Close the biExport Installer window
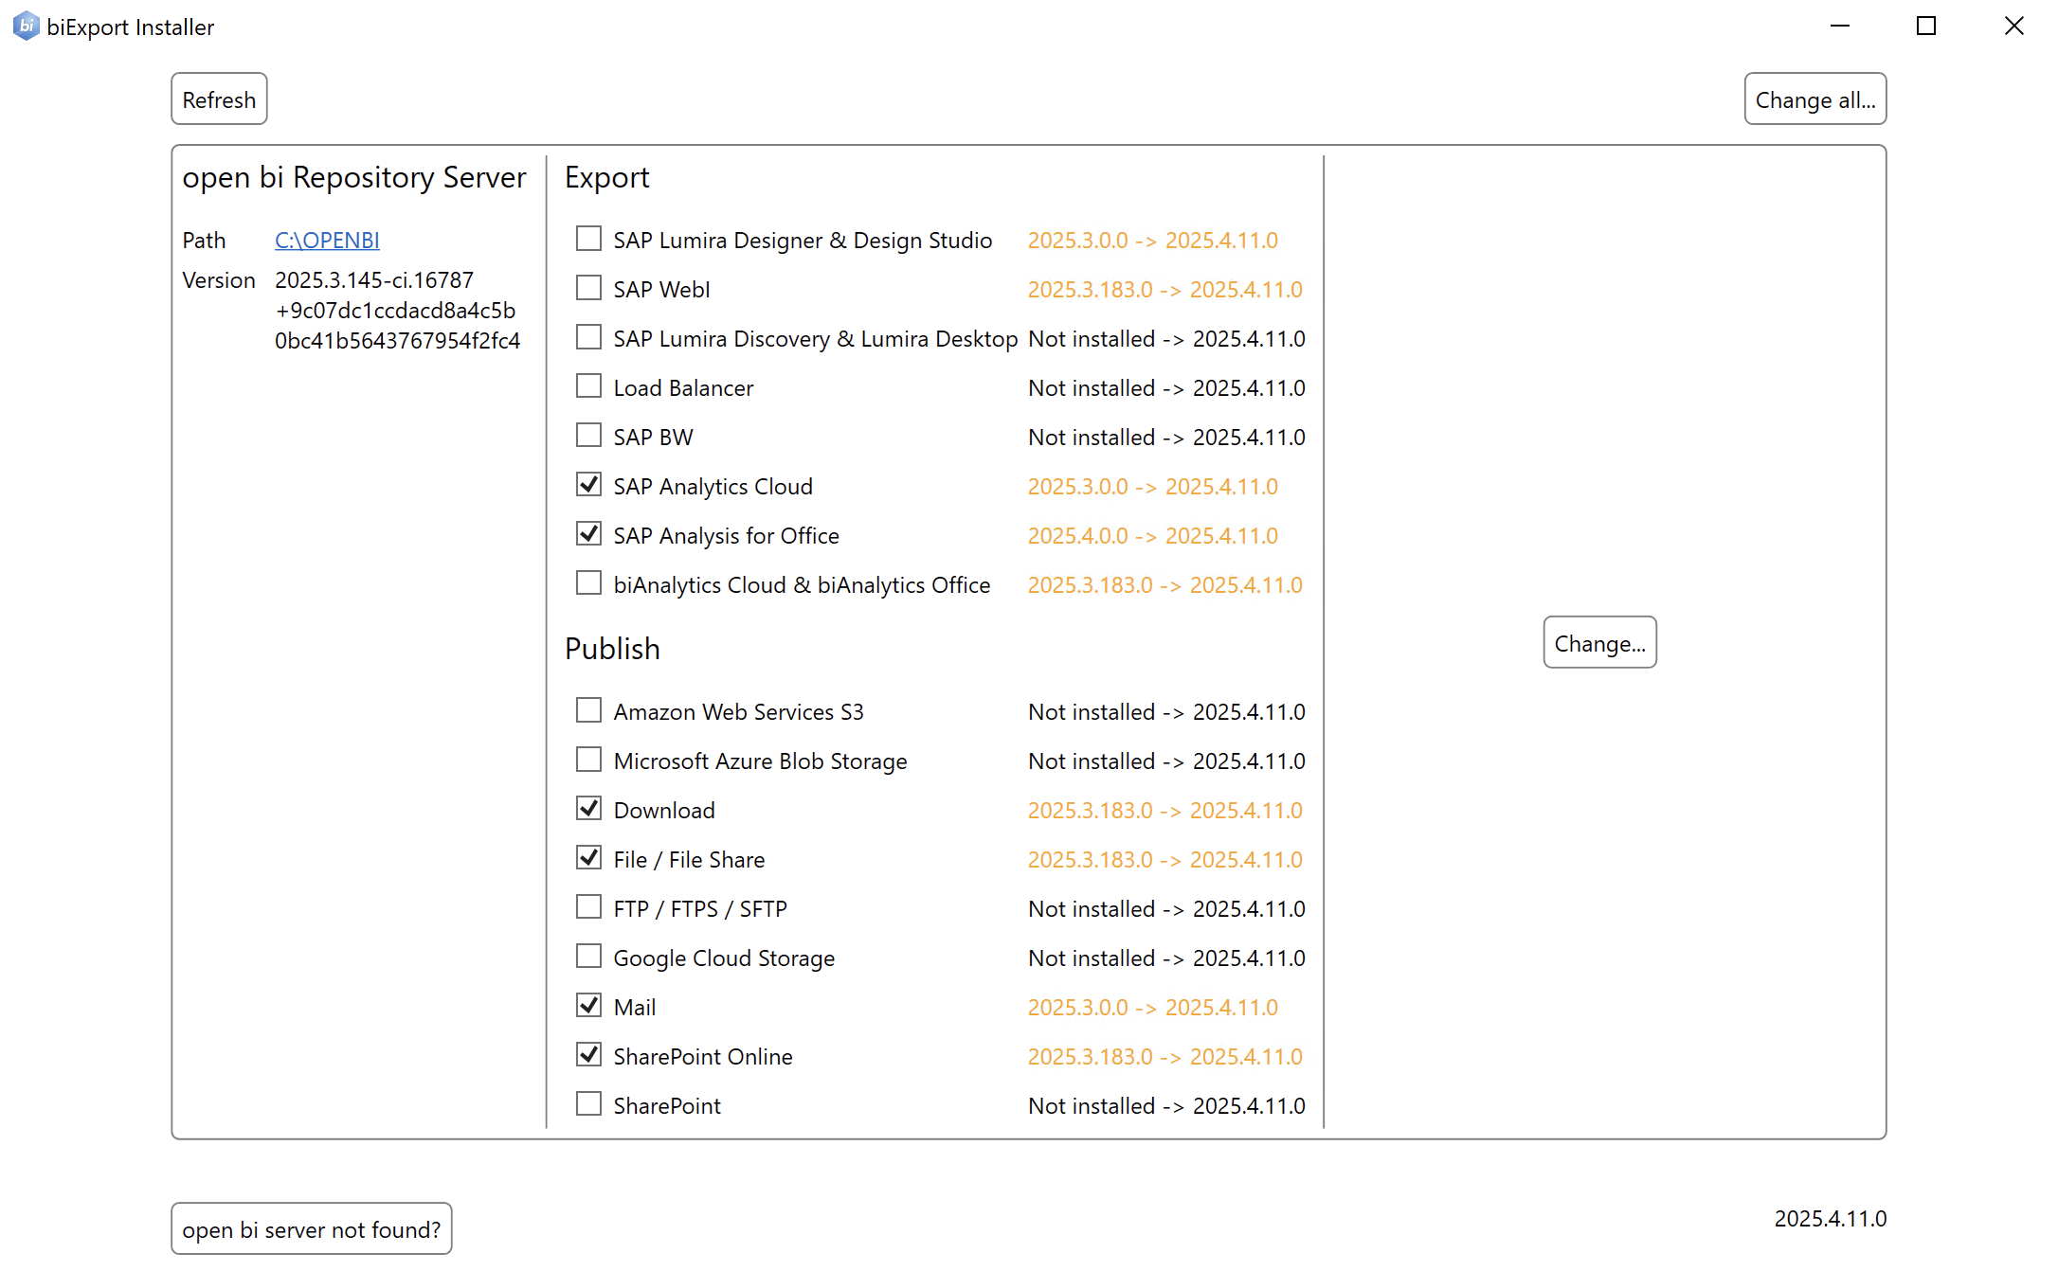 coord(2013,27)
